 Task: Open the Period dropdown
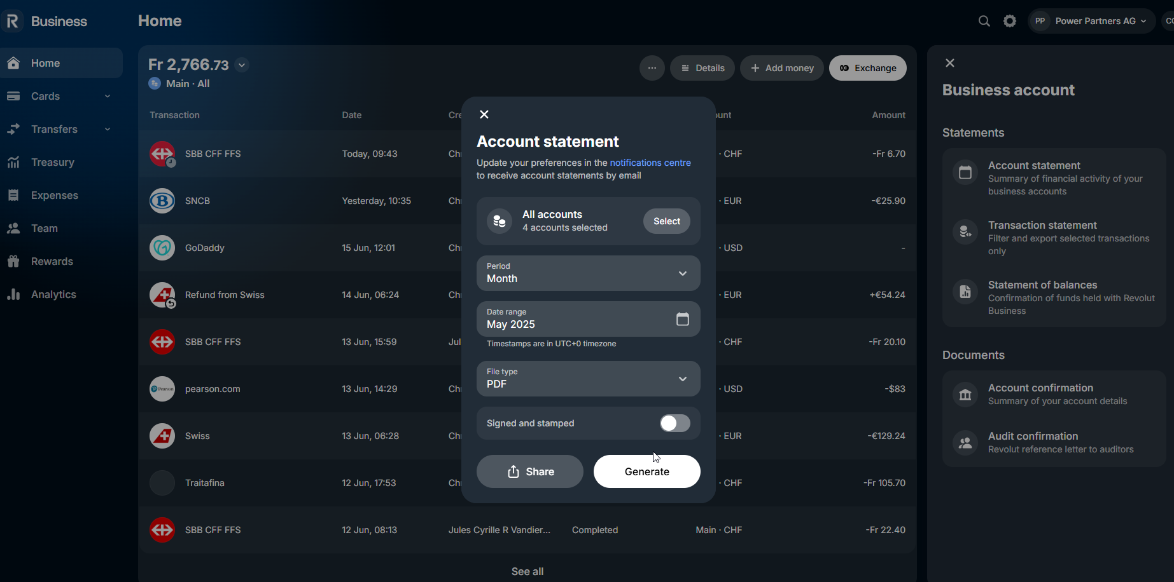(589, 273)
